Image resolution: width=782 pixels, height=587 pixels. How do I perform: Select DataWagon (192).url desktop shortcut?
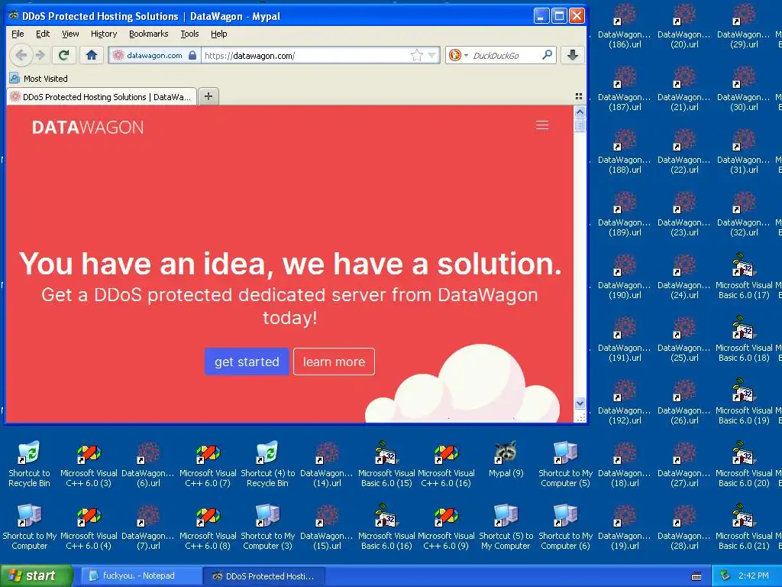pos(625,402)
